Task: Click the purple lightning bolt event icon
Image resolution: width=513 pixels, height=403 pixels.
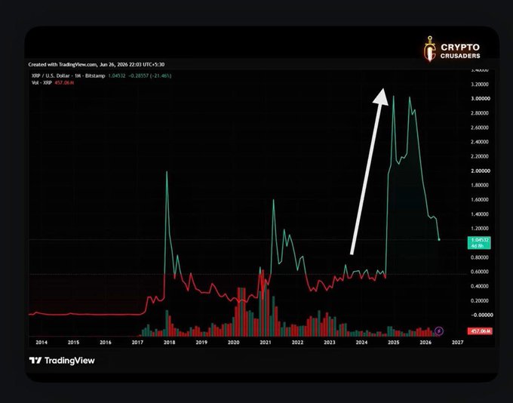Action: click(x=439, y=331)
